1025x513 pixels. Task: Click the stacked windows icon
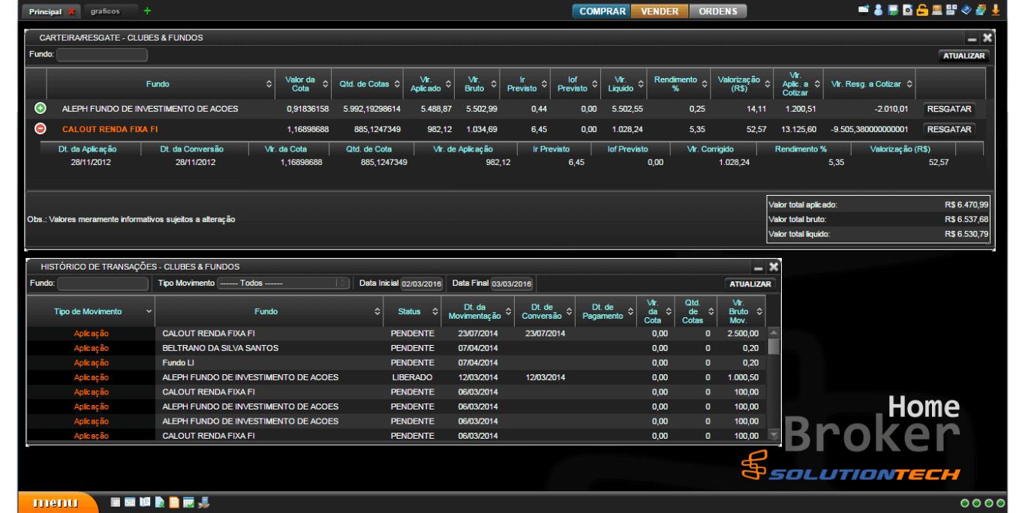(981, 10)
